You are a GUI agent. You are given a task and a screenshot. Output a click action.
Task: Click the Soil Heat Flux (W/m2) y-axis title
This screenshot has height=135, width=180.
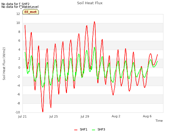[x=4, y=64]
